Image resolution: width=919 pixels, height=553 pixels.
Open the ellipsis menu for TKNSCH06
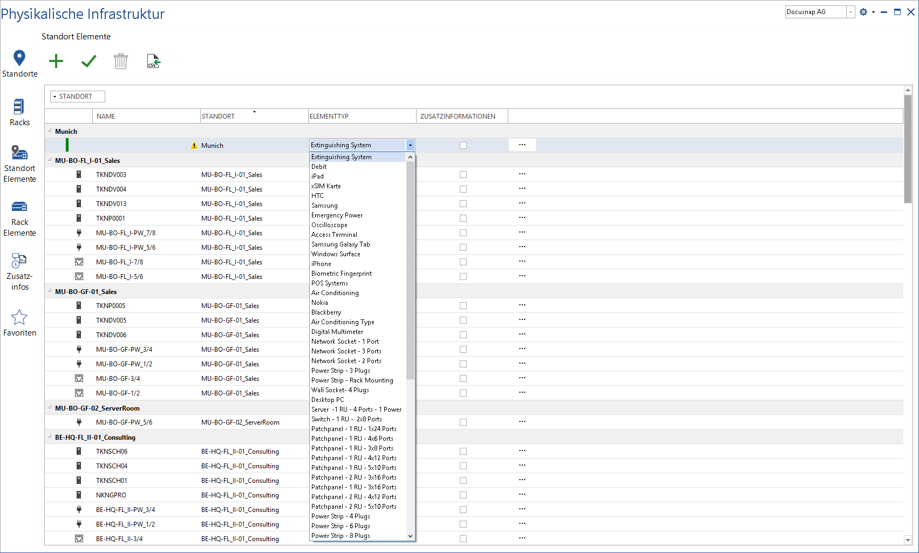(x=522, y=450)
